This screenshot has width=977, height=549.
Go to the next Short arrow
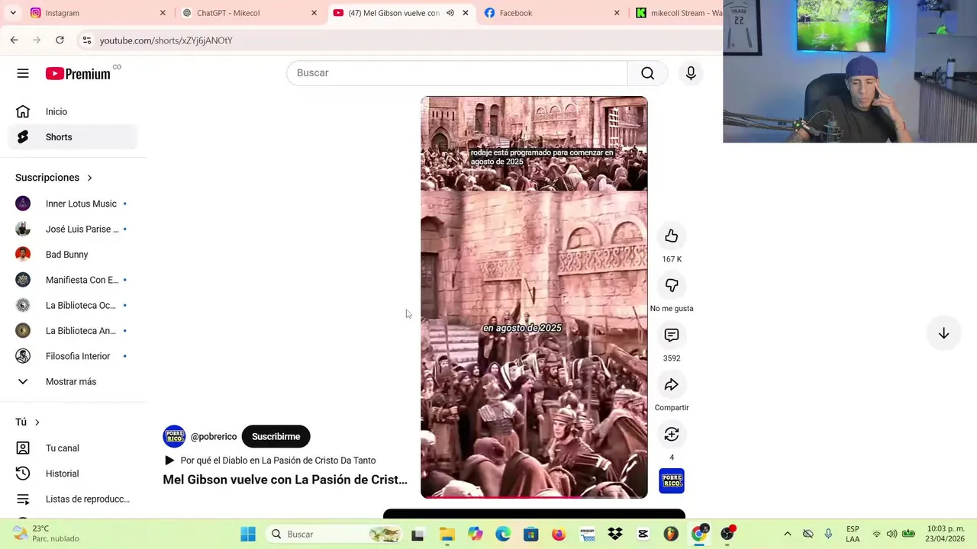[943, 333]
